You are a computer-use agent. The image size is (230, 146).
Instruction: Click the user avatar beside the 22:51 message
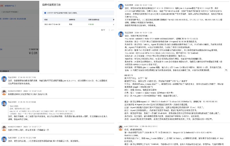pos(120,128)
